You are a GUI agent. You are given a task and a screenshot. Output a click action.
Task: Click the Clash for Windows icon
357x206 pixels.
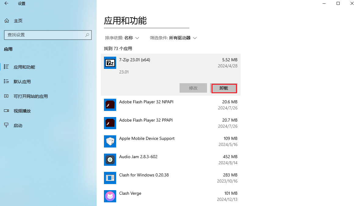[110, 178]
